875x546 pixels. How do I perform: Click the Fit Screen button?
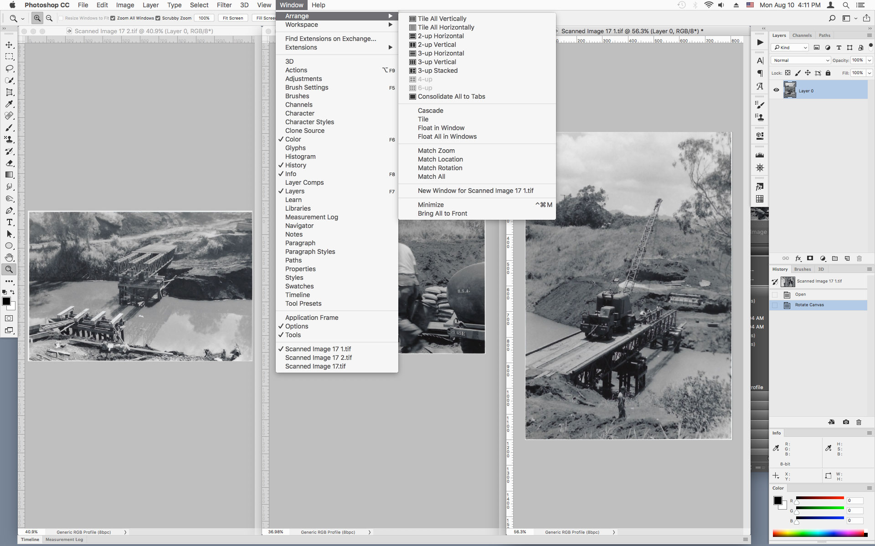(232, 18)
